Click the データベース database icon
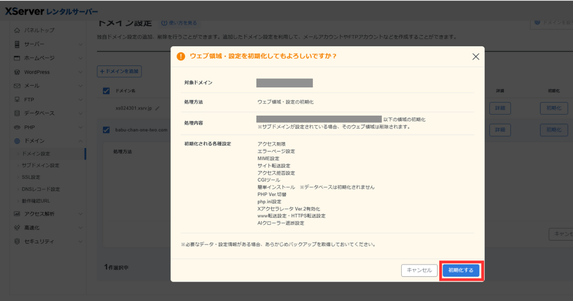The image size is (573, 301). tap(17, 114)
